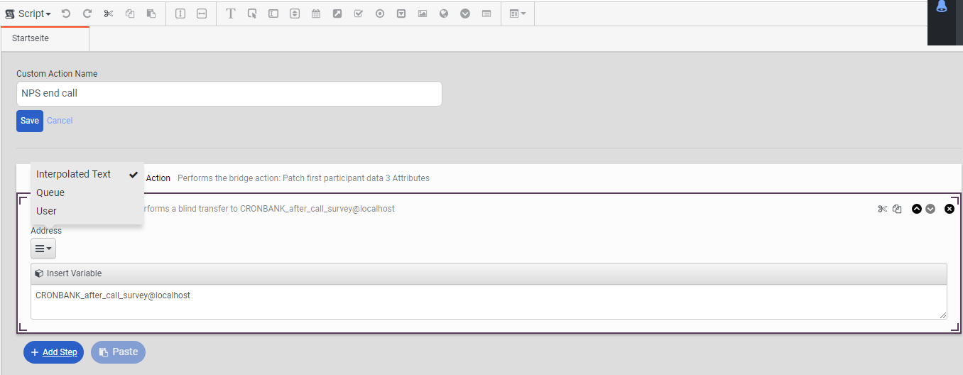Screen dimensions: 963x375
Task: Click the Redo toolbar icon
Action: pos(87,13)
